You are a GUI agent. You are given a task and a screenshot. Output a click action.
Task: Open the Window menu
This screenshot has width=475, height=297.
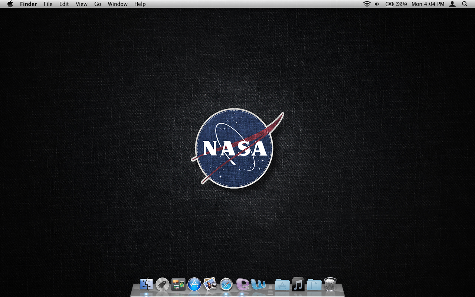pyautogui.click(x=118, y=4)
